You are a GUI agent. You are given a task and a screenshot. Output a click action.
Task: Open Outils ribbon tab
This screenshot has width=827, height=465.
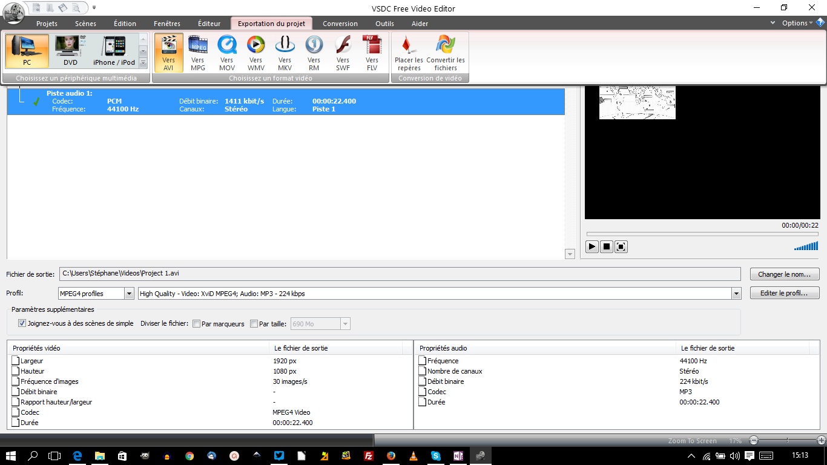coord(384,24)
